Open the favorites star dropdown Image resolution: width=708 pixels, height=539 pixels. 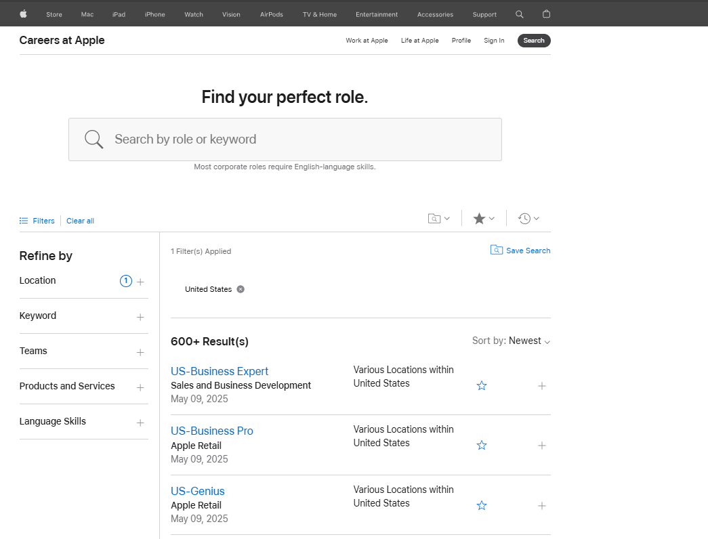click(484, 219)
